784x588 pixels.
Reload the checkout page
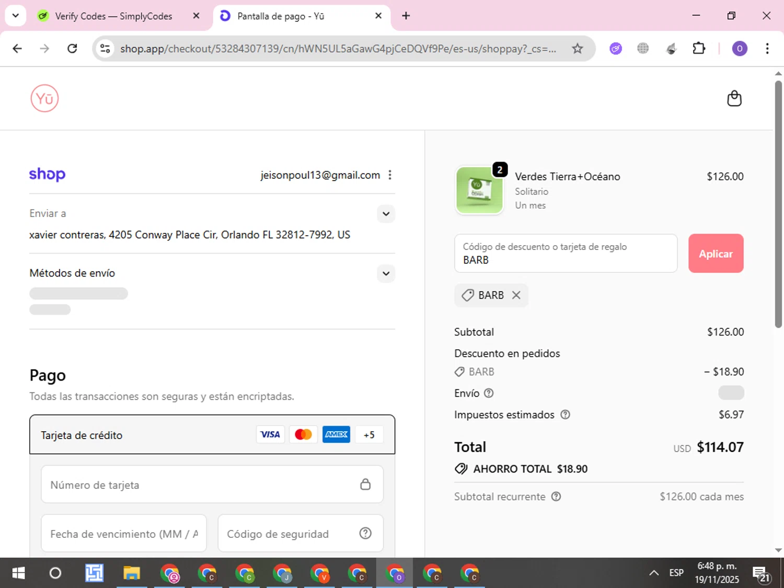[72, 49]
